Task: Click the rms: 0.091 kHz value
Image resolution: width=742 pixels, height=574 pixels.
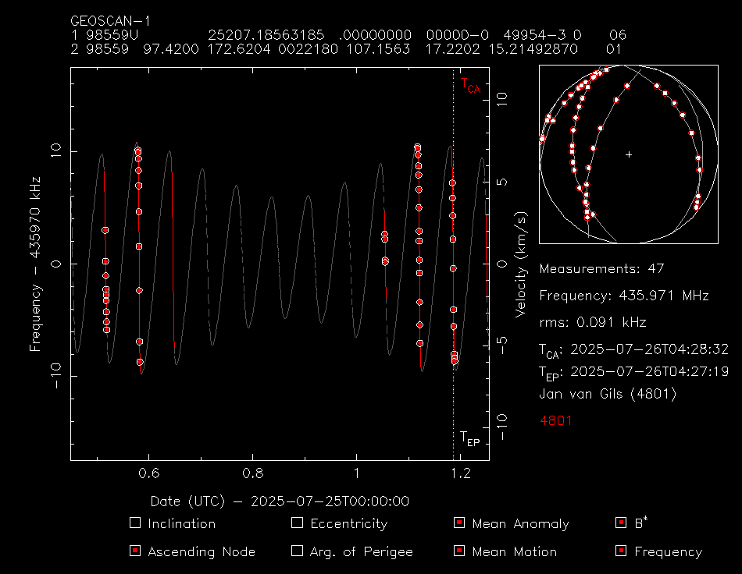Action: (592, 322)
